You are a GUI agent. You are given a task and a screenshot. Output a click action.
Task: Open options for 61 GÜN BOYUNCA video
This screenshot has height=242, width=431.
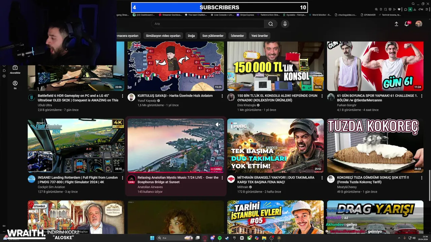point(421,96)
